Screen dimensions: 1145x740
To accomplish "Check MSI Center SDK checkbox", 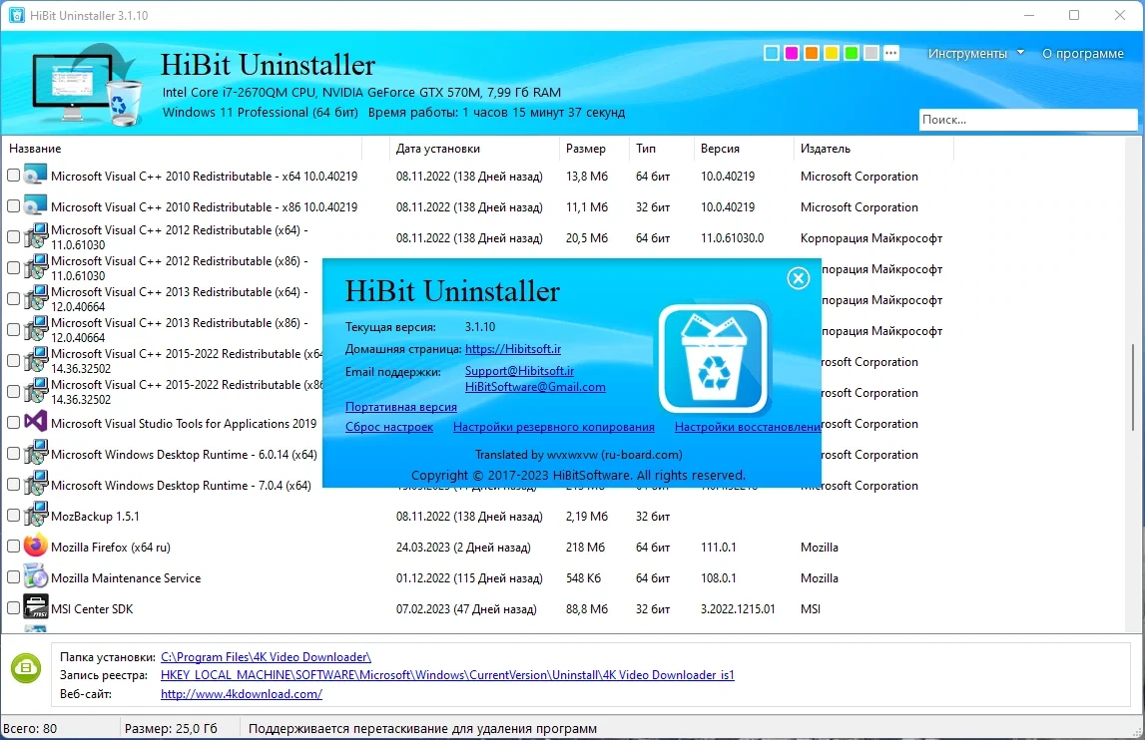I will tap(13, 608).
